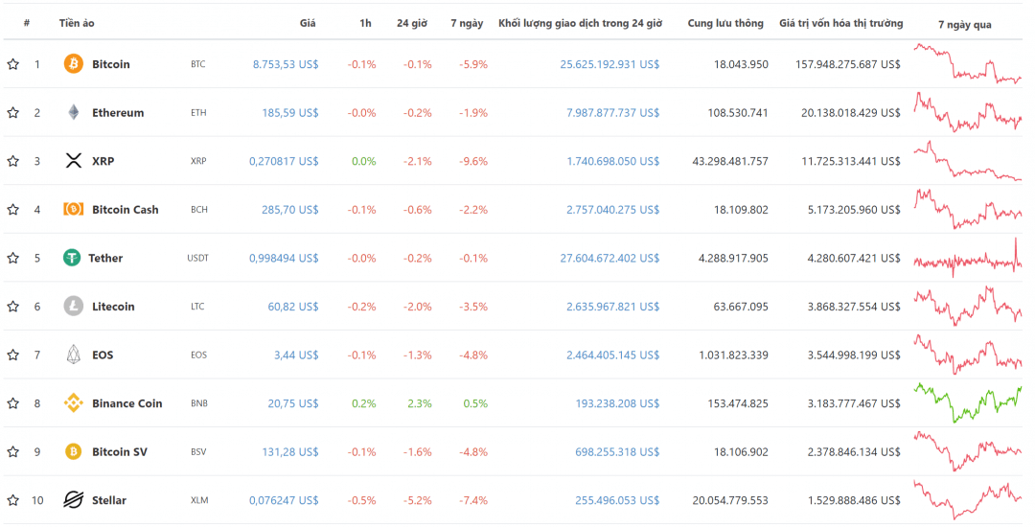The width and height of the screenshot is (1035, 527).
Task: Click Binance Coin 24h change 2.3%
Action: click(420, 403)
